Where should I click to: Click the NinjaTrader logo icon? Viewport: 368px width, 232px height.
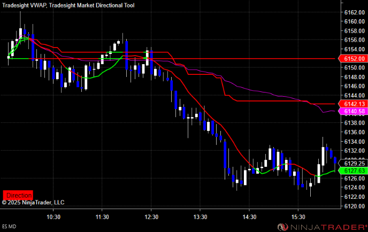(283, 227)
